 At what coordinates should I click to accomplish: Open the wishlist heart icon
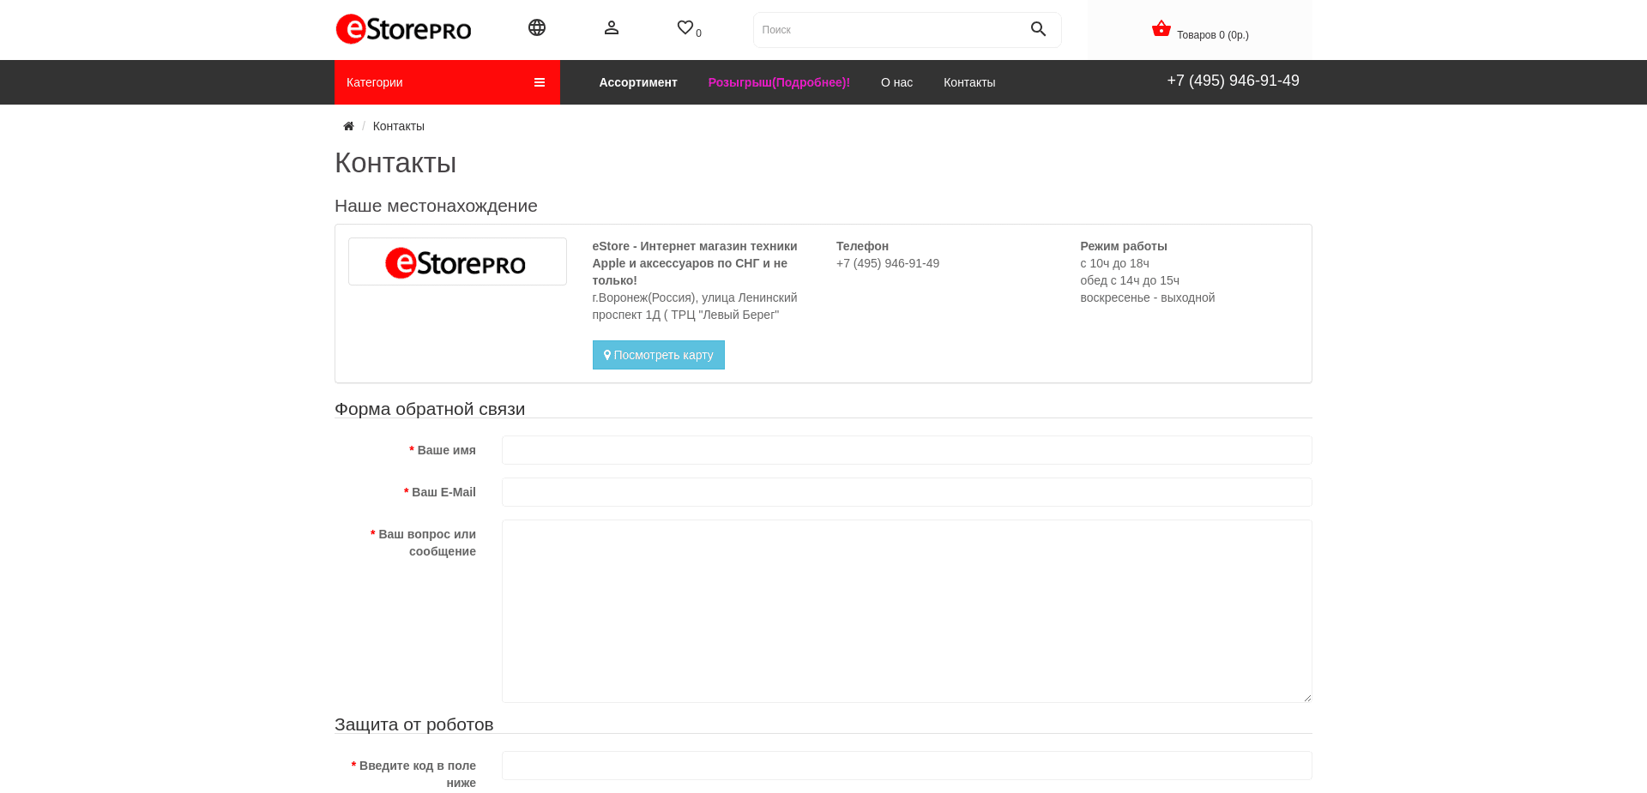685,27
